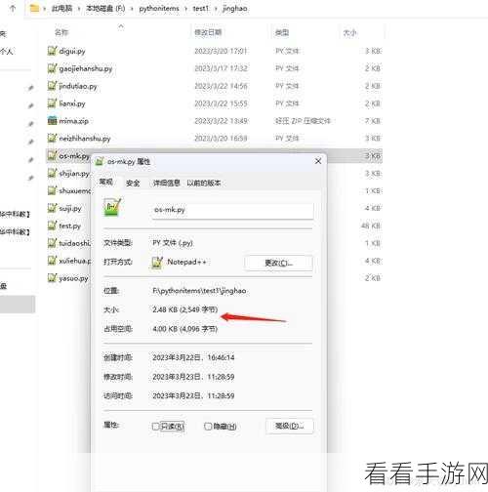
Task: Select the jindutiao.py file name
Action: pos(78,86)
